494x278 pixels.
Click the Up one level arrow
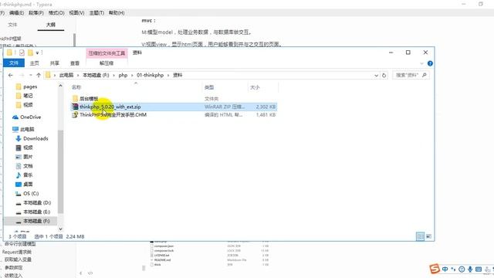coord(39,76)
